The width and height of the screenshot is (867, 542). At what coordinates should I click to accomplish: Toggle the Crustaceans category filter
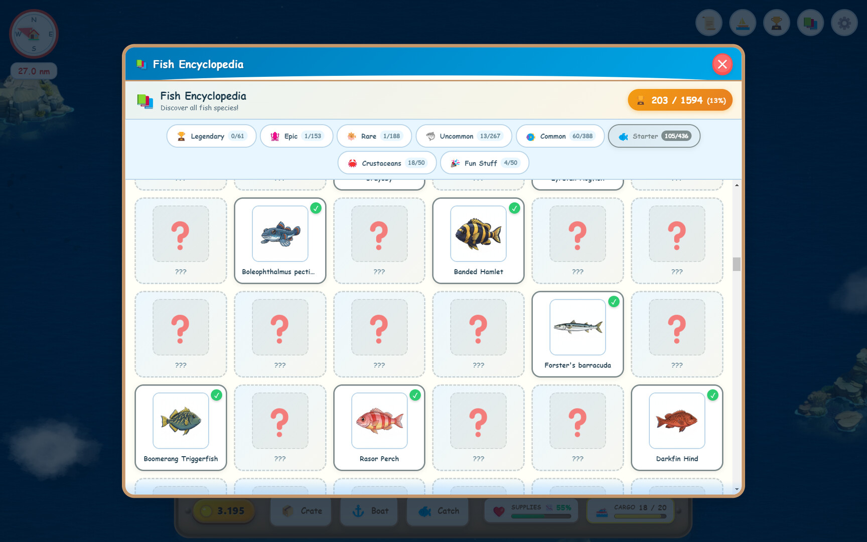tap(386, 163)
